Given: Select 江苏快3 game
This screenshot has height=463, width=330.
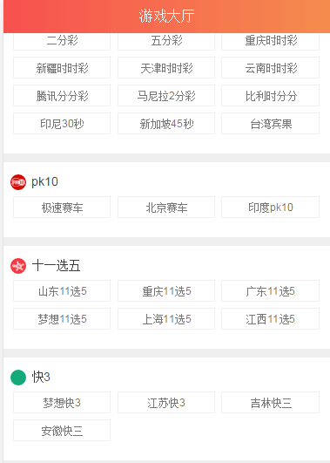Looking at the screenshot, I should tap(166, 403).
